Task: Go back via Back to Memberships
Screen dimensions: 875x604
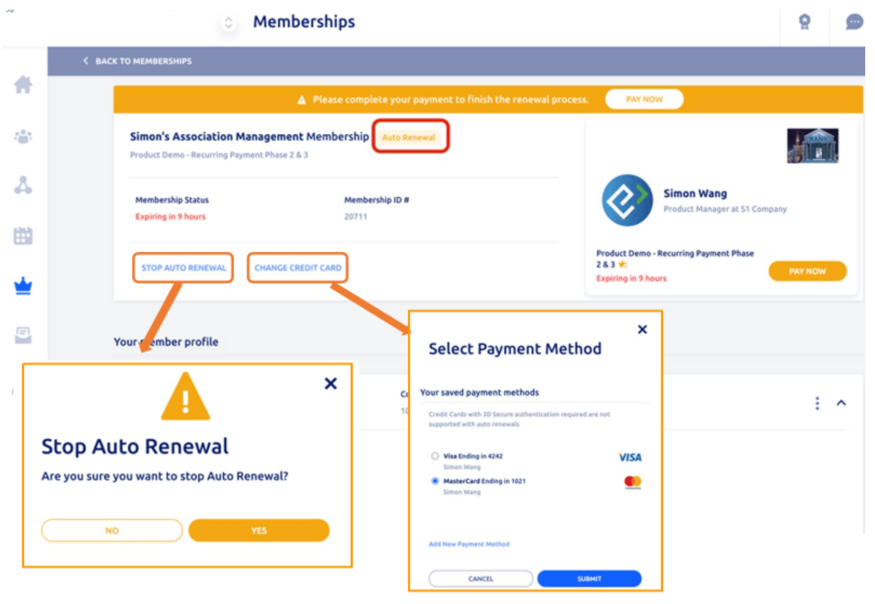Action: [x=138, y=61]
